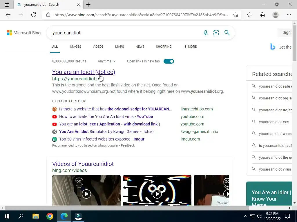Click Microsoft Edge taskbar icon
Screen dimensions: 297x222
coord(64,216)
